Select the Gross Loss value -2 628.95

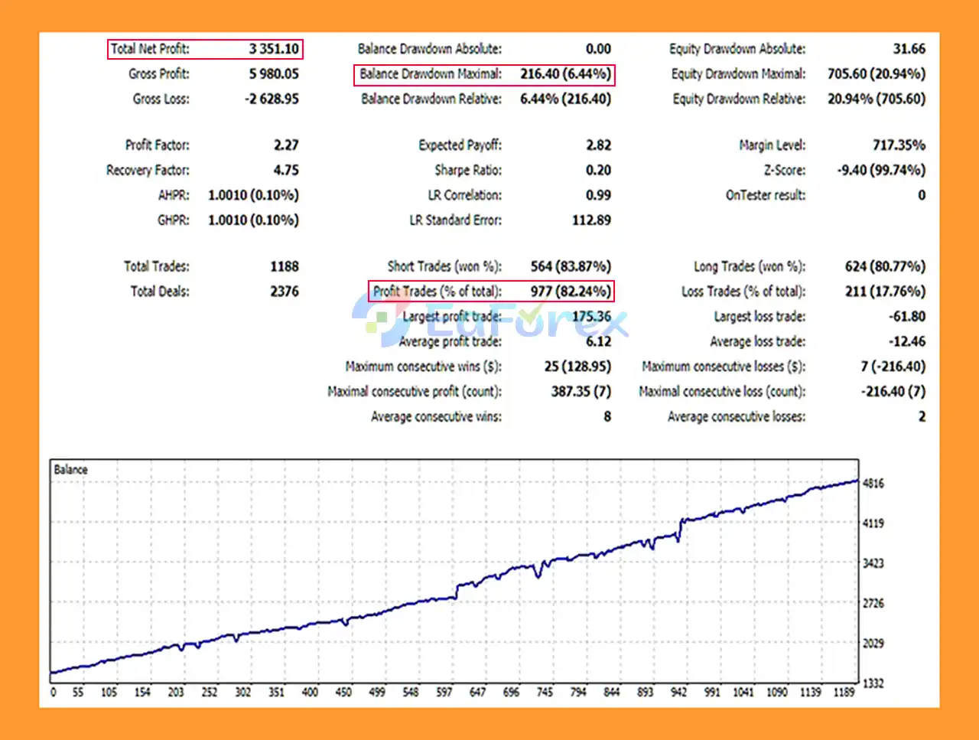coord(272,99)
